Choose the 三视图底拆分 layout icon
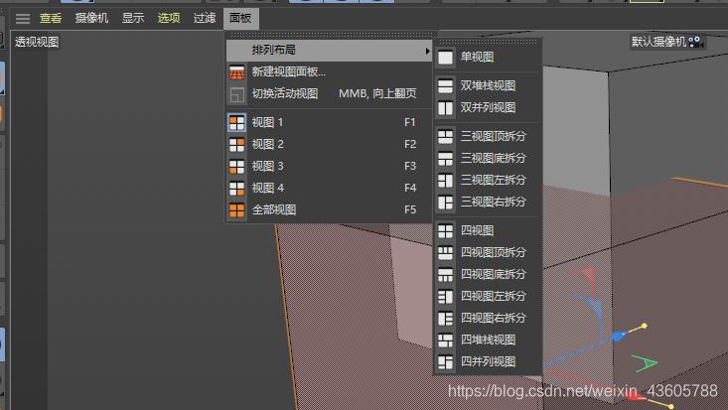This screenshot has width=728, height=410. tap(445, 158)
